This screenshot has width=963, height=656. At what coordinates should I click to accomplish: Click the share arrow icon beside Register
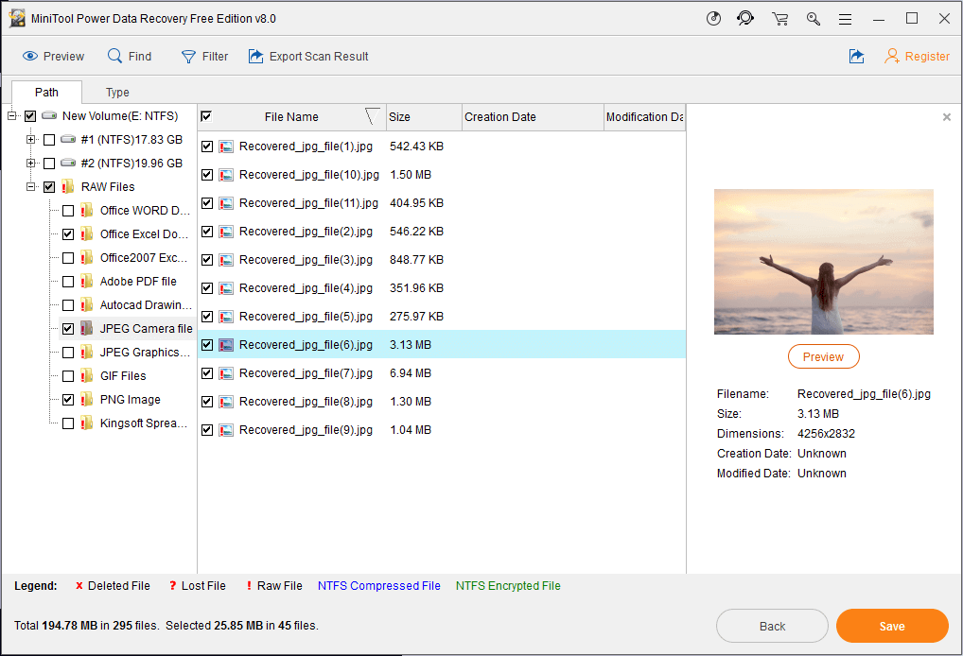(x=856, y=57)
